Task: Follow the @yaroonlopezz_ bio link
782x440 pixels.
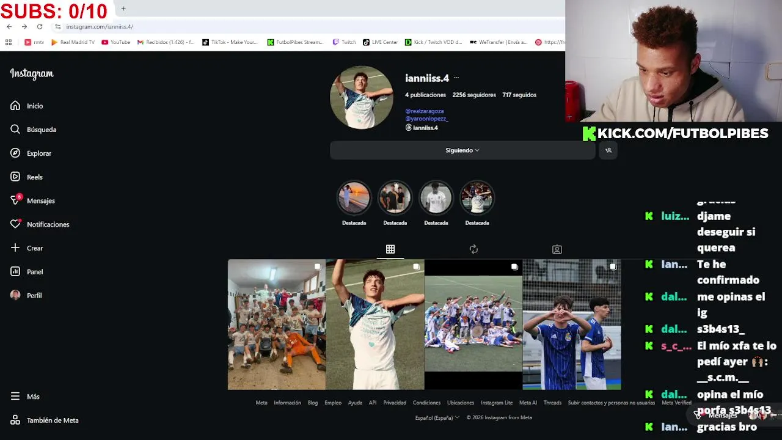Action: point(426,119)
